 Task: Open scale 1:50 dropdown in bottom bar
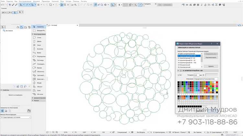(110, 132)
